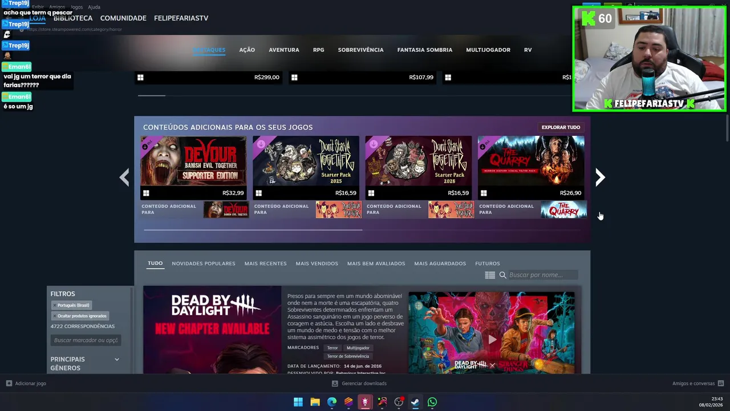Screen dimensions: 730x411
Task: Select the Mais Bem Avaliados tab
Action: [376, 263]
